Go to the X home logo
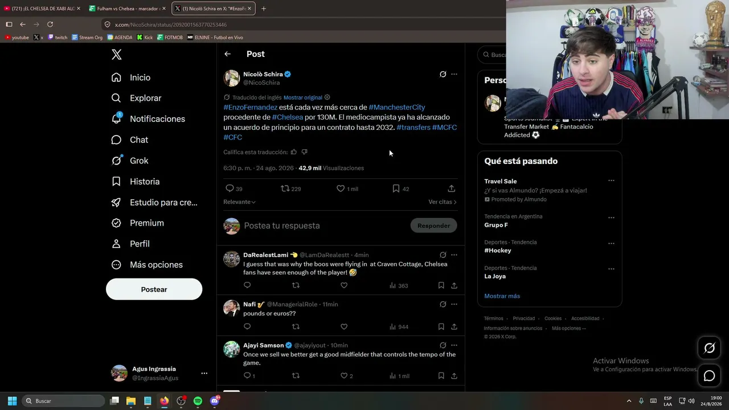This screenshot has height=410, width=729. click(116, 55)
